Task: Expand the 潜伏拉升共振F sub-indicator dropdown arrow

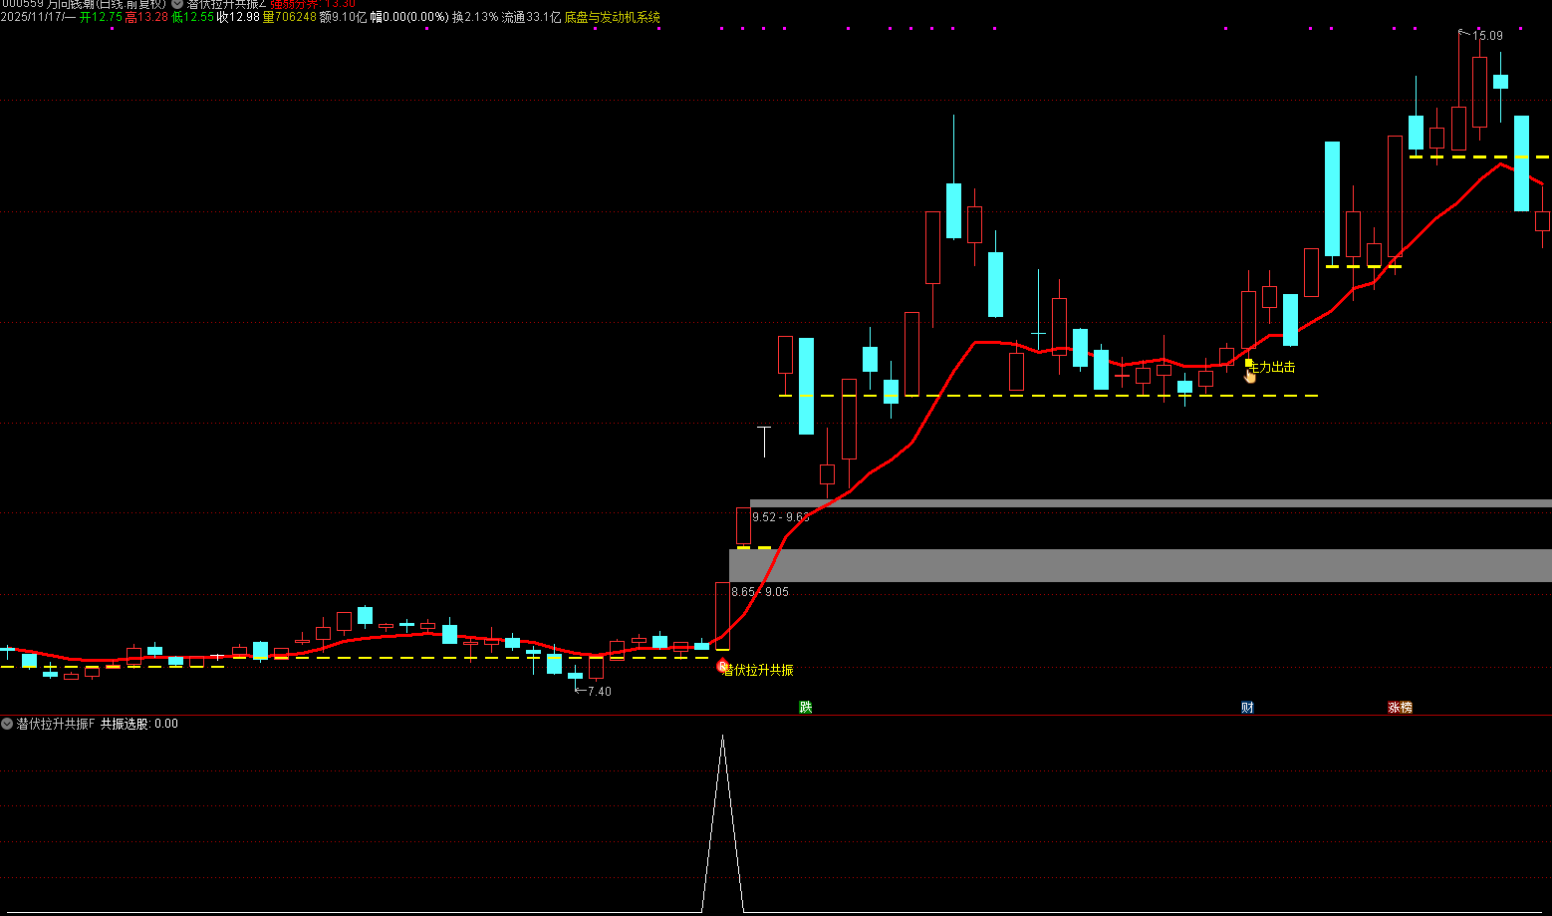Action: (x=7, y=724)
